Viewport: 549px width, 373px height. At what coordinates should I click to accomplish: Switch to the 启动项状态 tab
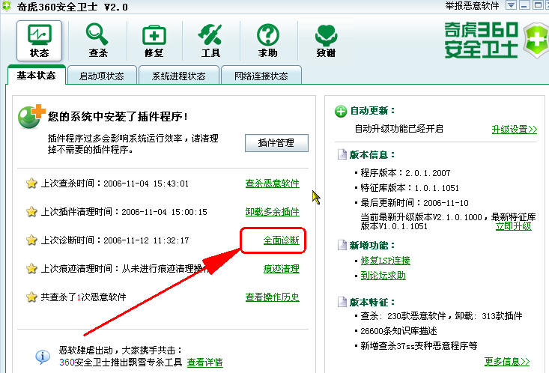(102, 76)
